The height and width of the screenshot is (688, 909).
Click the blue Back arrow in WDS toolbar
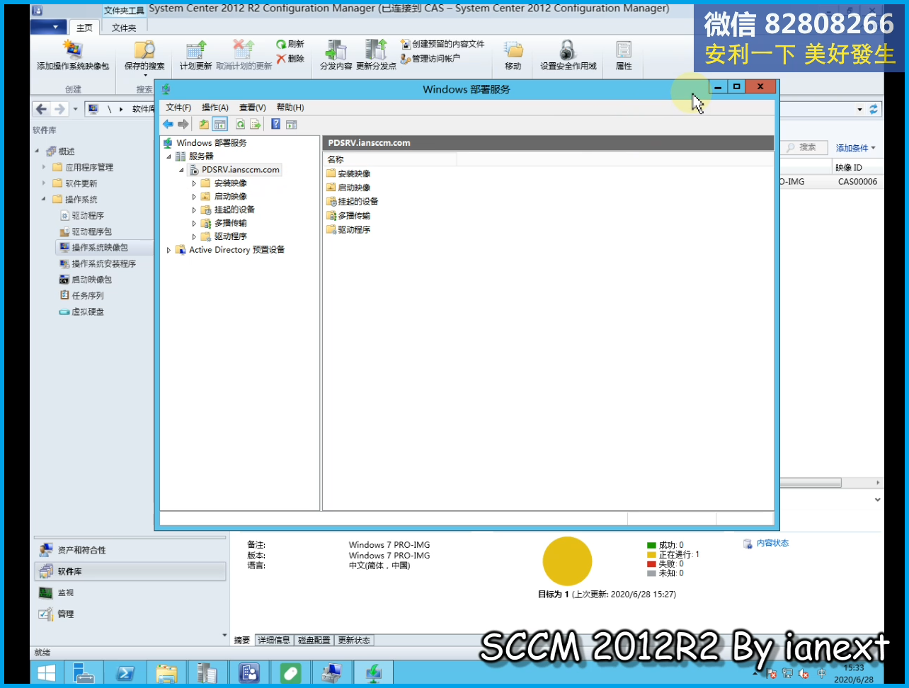168,125
